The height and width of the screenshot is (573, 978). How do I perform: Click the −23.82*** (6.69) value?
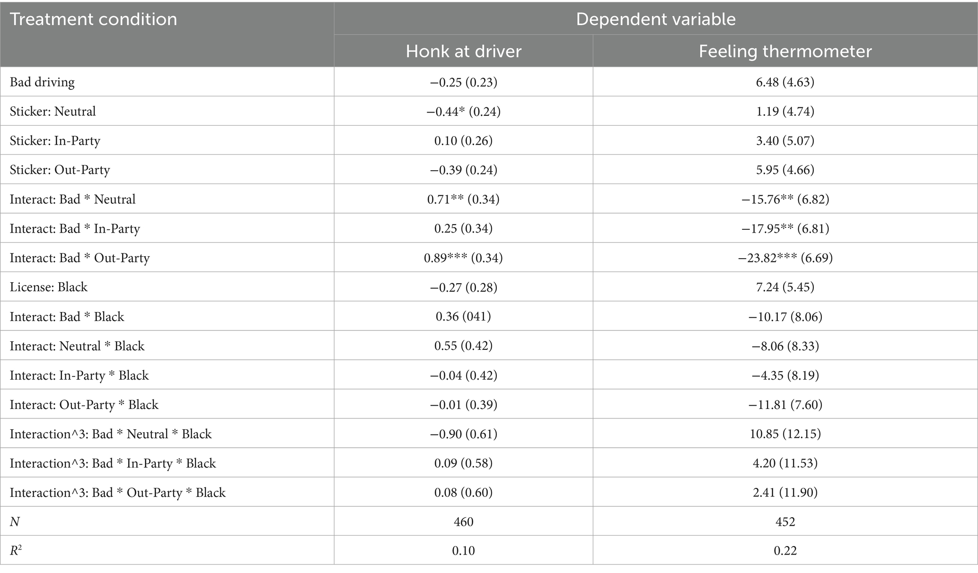pyautogui.click(x=785, y=258)
